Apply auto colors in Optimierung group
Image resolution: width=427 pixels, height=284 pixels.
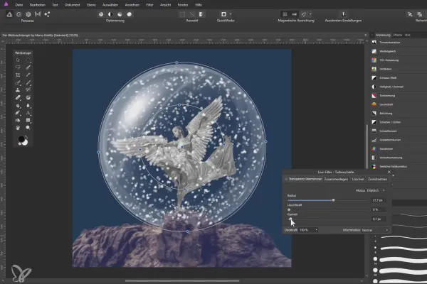pos(120,14)
